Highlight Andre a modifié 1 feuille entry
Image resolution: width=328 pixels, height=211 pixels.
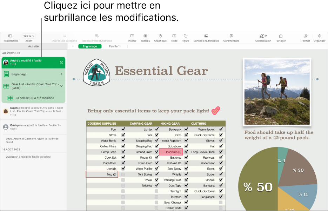[33, 62]
